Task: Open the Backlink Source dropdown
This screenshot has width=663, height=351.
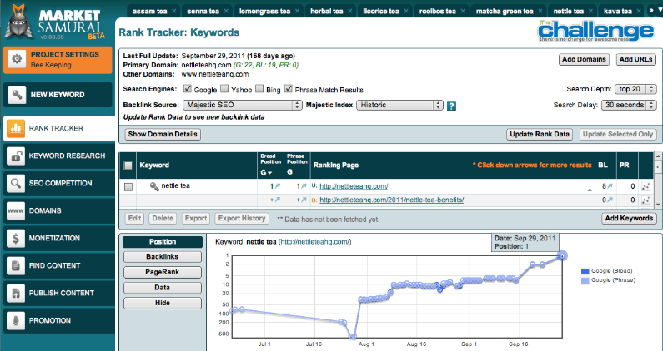Action: pyautogui.click(x=241, y=106)
